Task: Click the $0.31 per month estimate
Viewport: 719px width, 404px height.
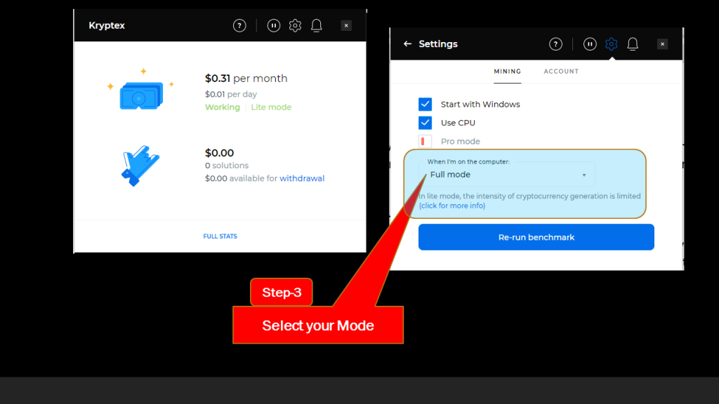Action: click(246, 79)
